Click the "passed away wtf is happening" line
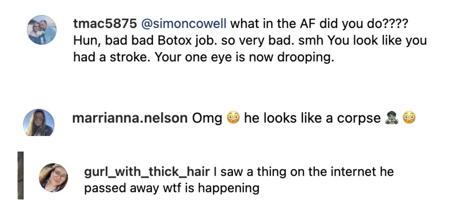Screen dimensions: 449x215 [172, 188]
